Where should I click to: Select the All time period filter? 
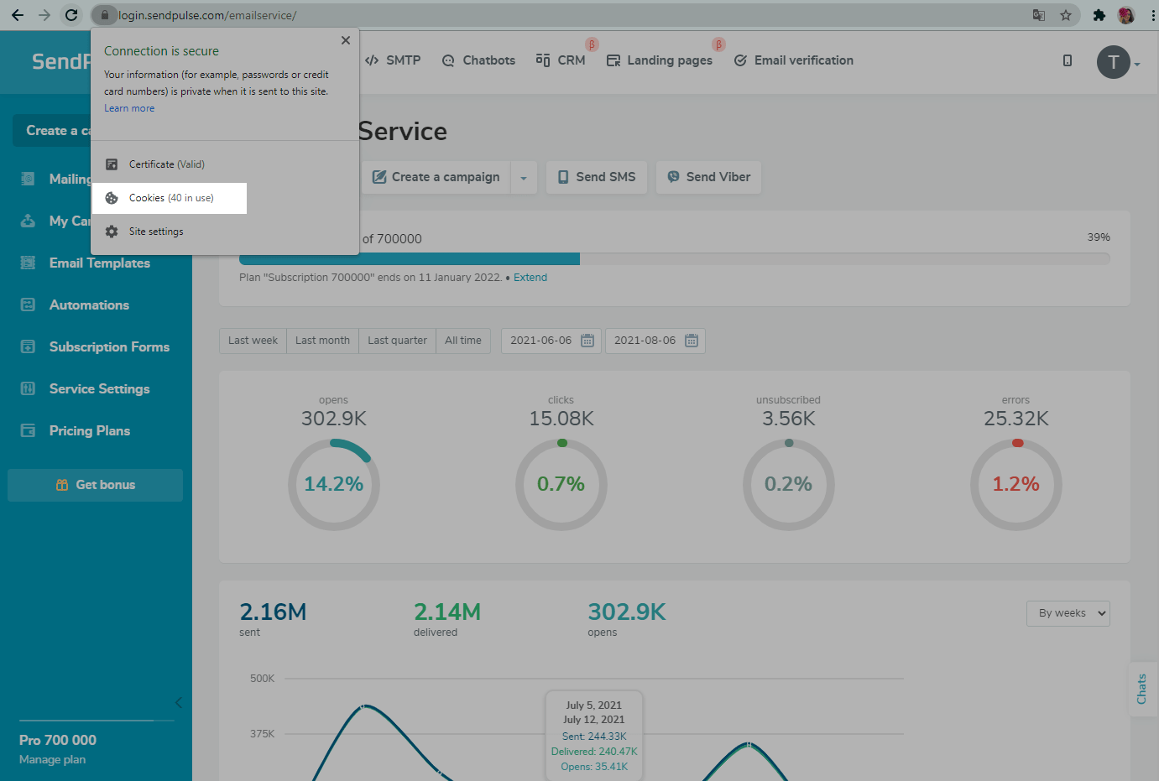coord(462,341)
